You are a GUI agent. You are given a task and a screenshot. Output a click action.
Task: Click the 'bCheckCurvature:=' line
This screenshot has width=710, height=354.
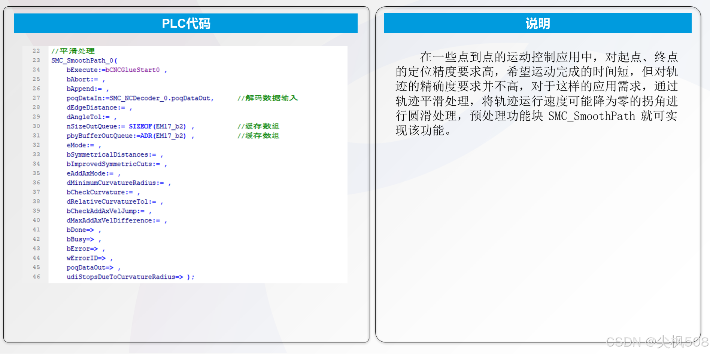tap(103, 192)
